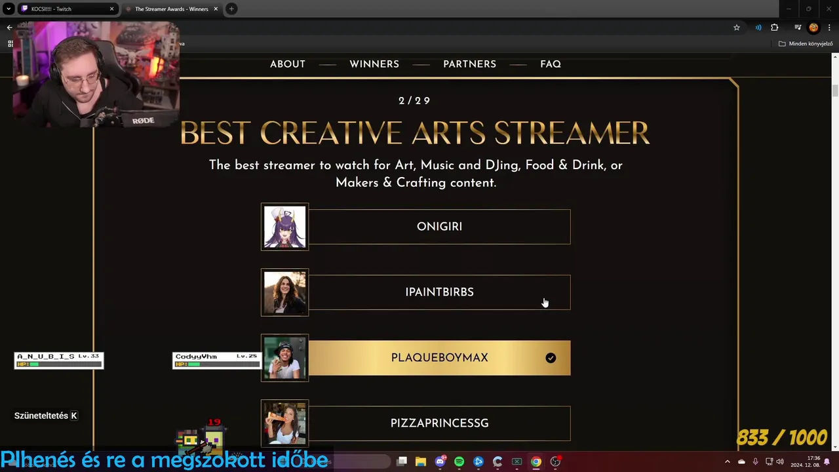Viewport: 839px width, 472px height.
Task: Vote for ONIGIRI
Action: click(439, 227)
